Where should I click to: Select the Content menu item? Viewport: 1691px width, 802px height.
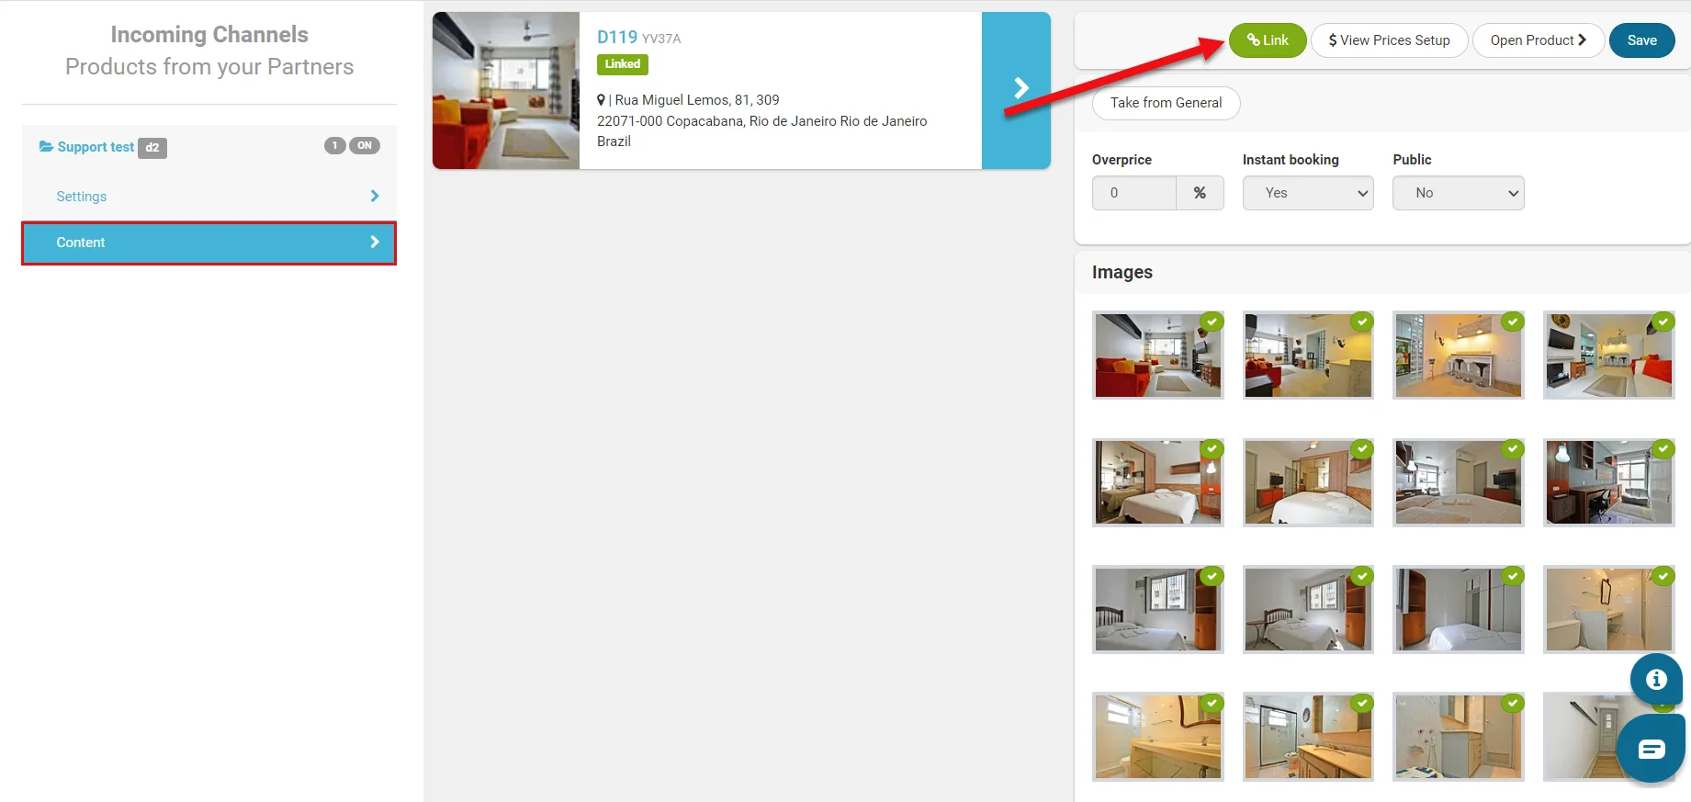(209, 243)
